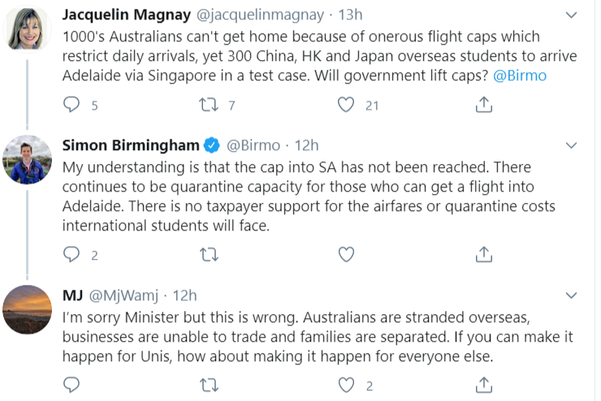Expand options menu on Simon Birmingham's tweet

[x=573, y=145]
